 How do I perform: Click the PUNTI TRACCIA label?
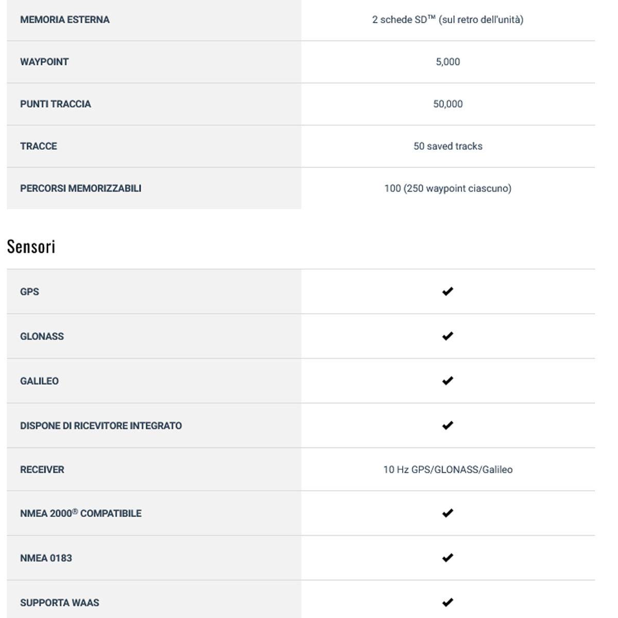point(56,104)
